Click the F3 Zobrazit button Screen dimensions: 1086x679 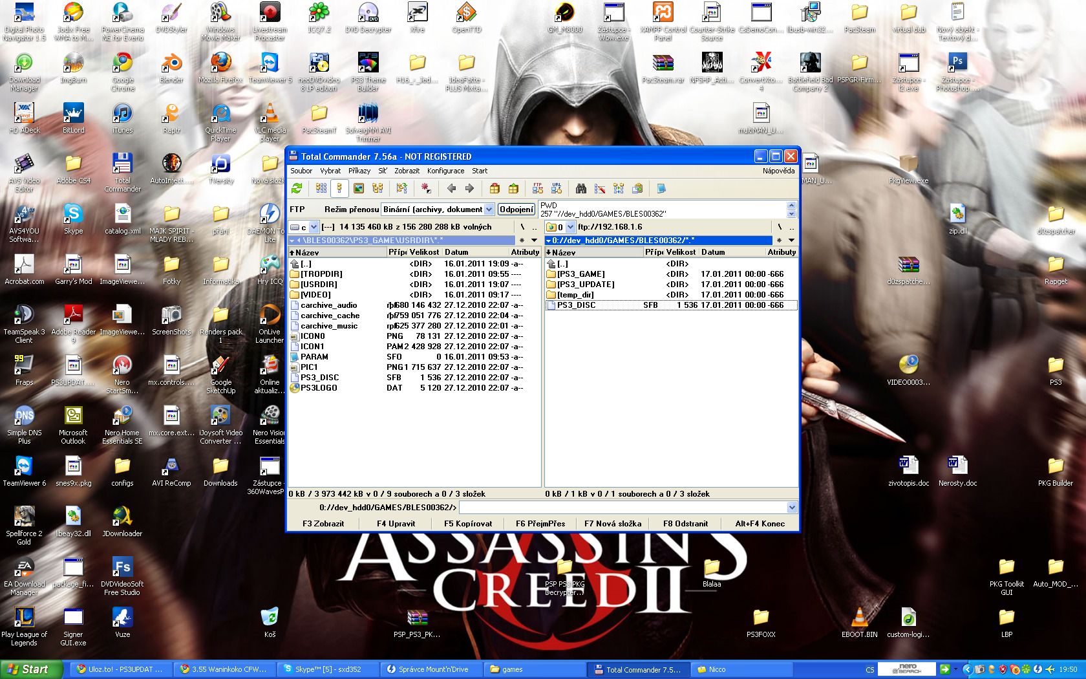[323, 524]
